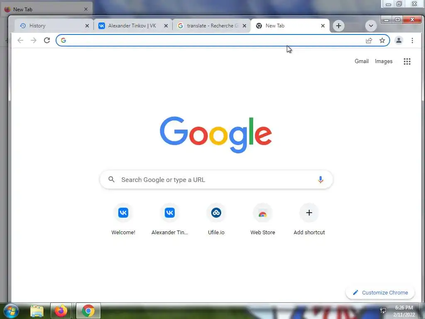This screenshot has height=319, width=425.
Task: Open the Web Store shortcut
Action: tap(263, 219)
